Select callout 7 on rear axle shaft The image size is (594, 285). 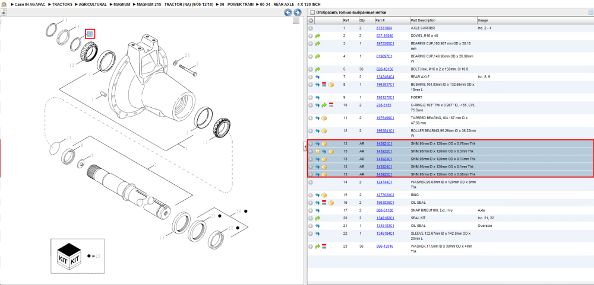coord(154,166)
